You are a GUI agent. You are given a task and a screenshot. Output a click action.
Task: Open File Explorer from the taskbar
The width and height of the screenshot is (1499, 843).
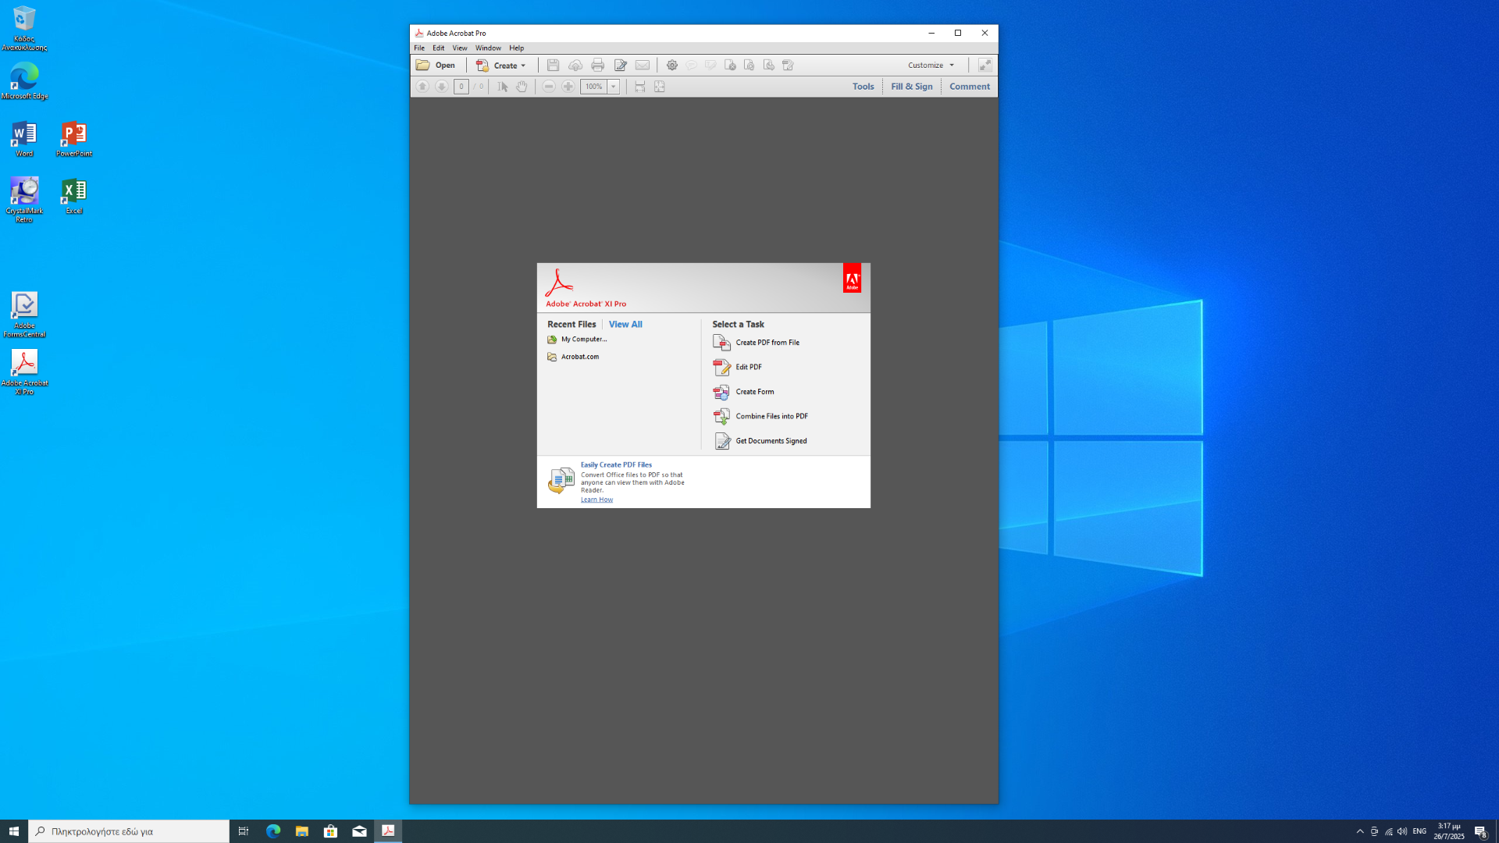coord(301,831)
